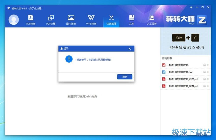216x140 pixels.
Task: Click the user avatar icon
Action: (x=14, y=20)
